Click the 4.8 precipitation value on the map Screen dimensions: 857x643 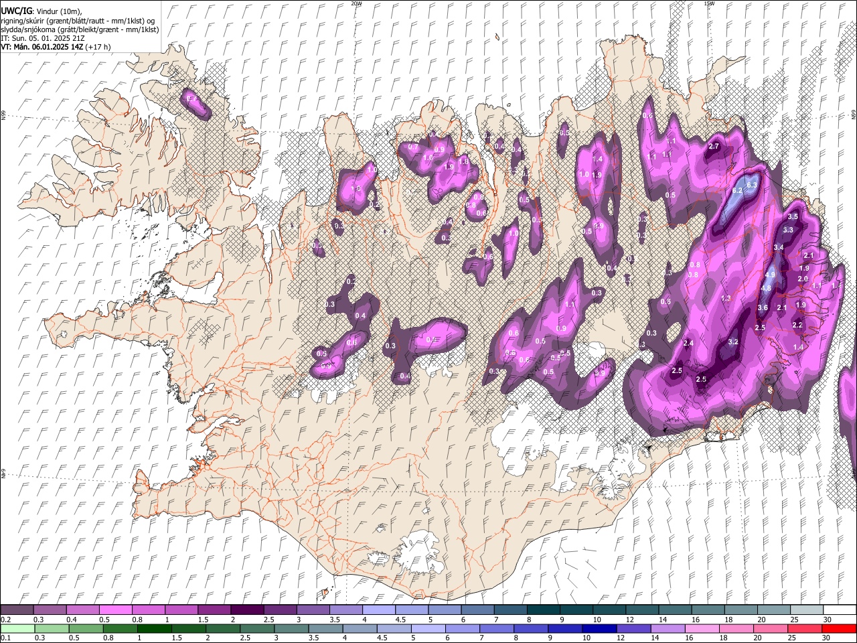pos(767,289)
